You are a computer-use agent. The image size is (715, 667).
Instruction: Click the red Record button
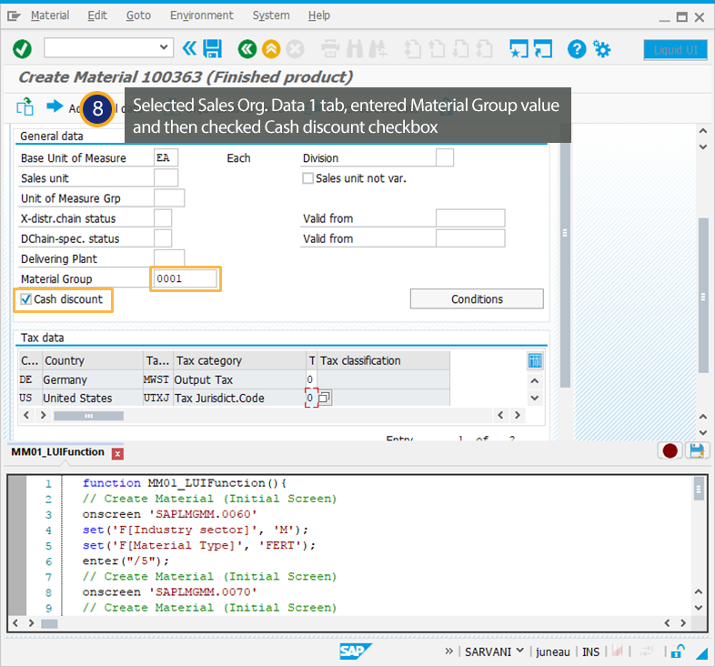point(670,450)
